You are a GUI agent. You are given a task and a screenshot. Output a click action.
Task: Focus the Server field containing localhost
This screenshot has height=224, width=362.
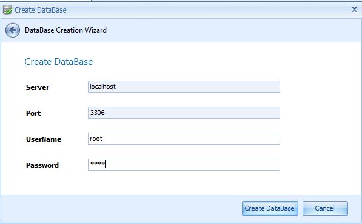click(184, 87)
